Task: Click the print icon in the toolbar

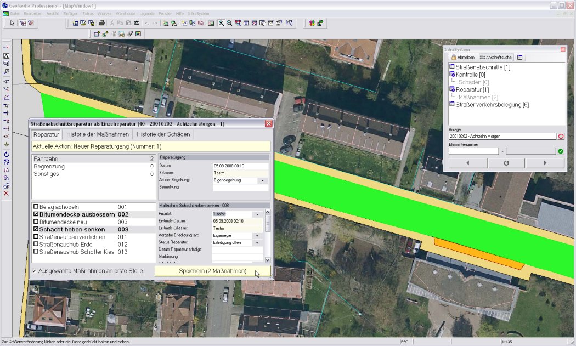Action: point(101,24)
